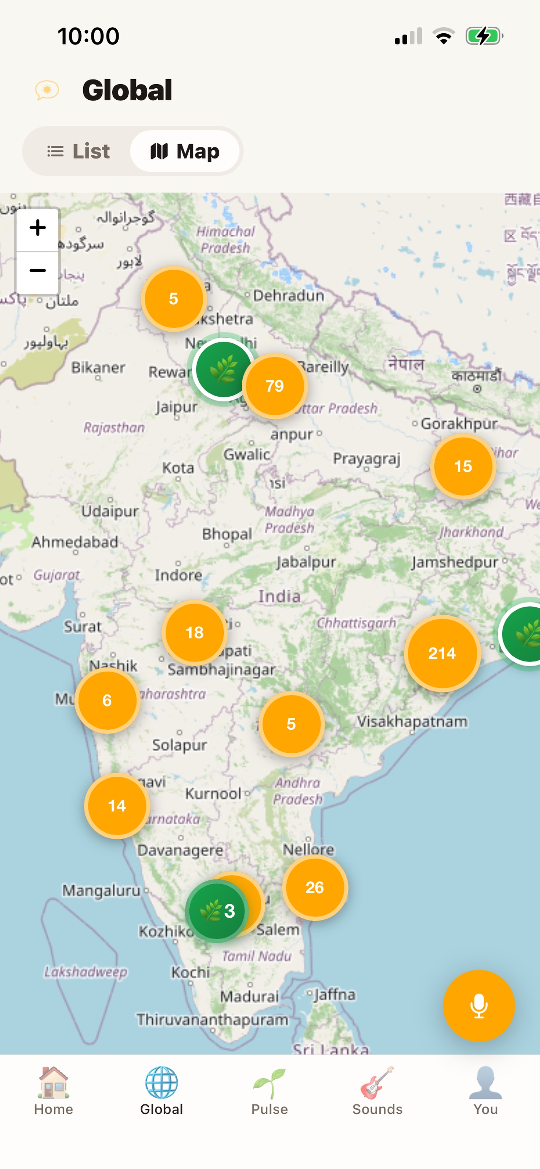Viewport: 540px width, 1169px height.
Task: Zoom in on the map
Action: click(x=37, y=228)
